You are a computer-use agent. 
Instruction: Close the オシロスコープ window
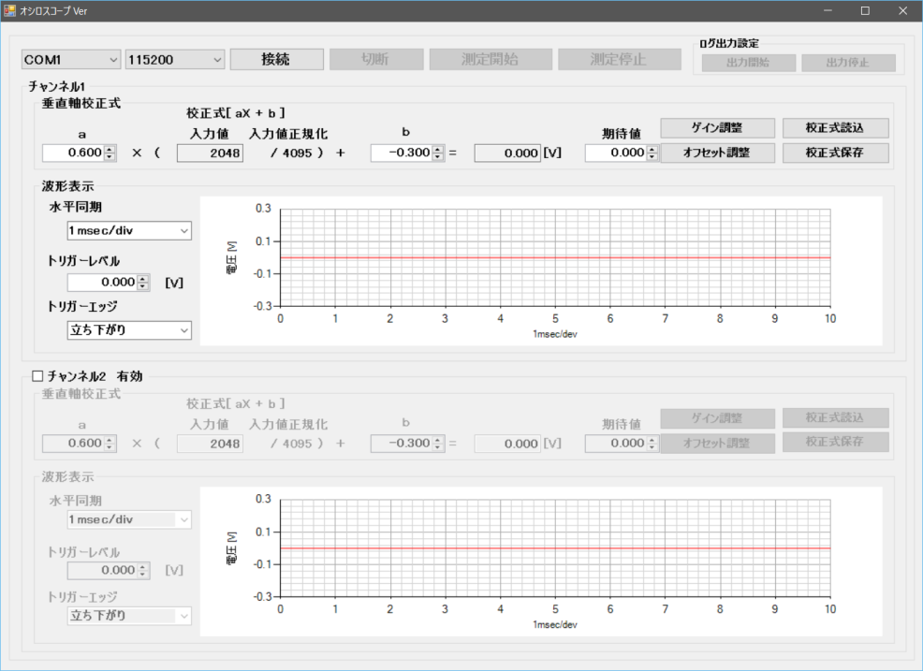coord(903,10)
